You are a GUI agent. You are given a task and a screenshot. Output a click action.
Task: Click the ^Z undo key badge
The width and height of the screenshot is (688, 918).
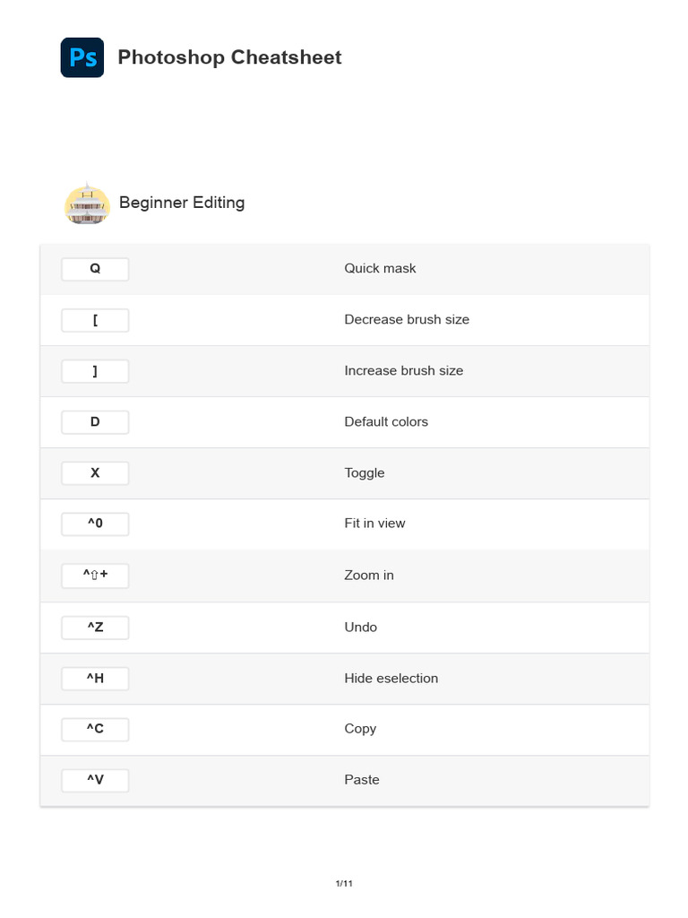95,628
